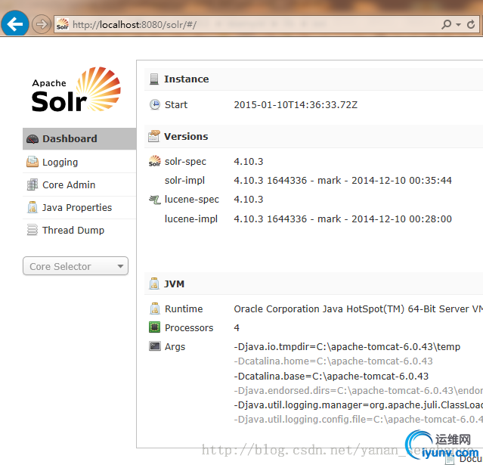Click the Instance server icon
Viewport: 483px width, 465px height.
pyautogui.click(x=154, y=79)
